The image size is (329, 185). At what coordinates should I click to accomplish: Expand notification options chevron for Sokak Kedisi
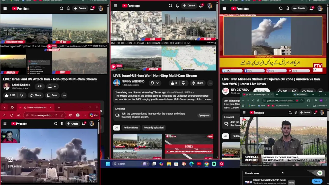coord(55,86)
